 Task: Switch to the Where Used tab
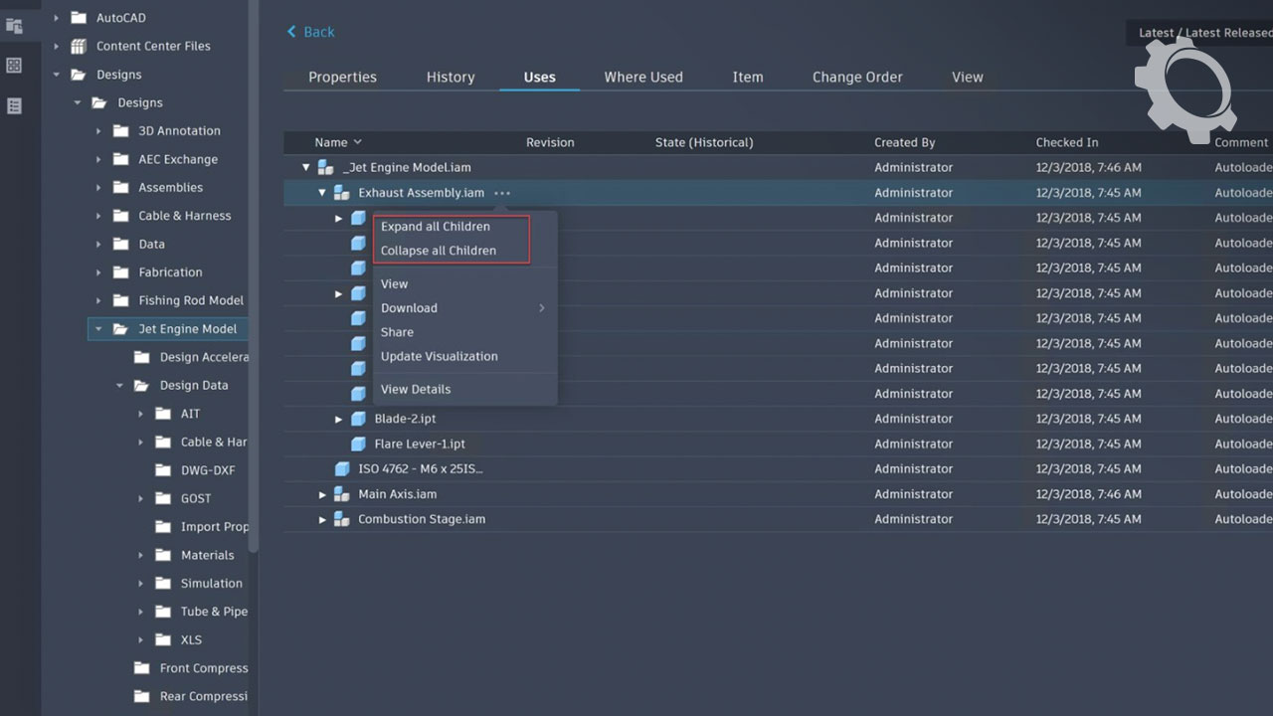pos(642,77)
